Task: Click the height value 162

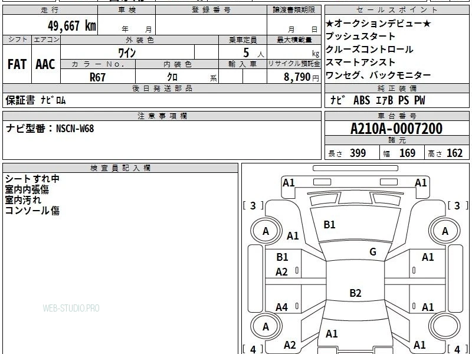Action: [454, 153]
